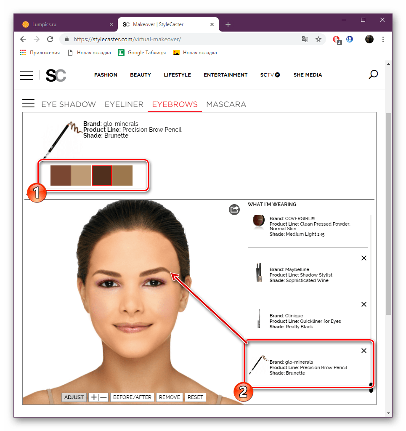Click the share icon above the model's face
This screenshot has height=431, width=406.
coord(234,210)
